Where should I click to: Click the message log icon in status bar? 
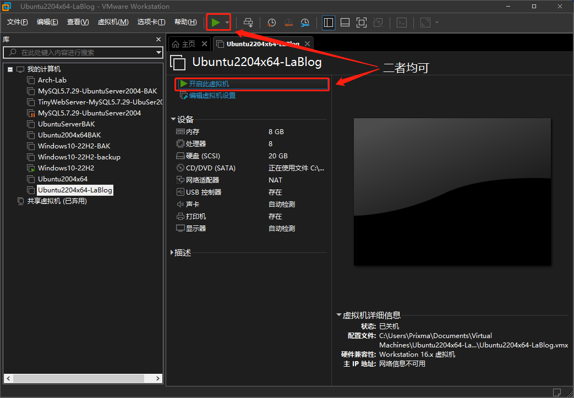tap(556, 393)
